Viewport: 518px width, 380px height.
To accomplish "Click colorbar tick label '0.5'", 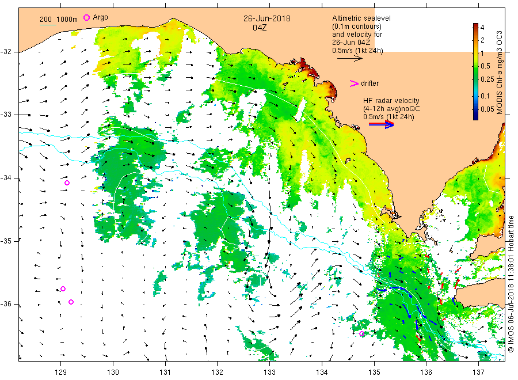I will tap(486, 66).
